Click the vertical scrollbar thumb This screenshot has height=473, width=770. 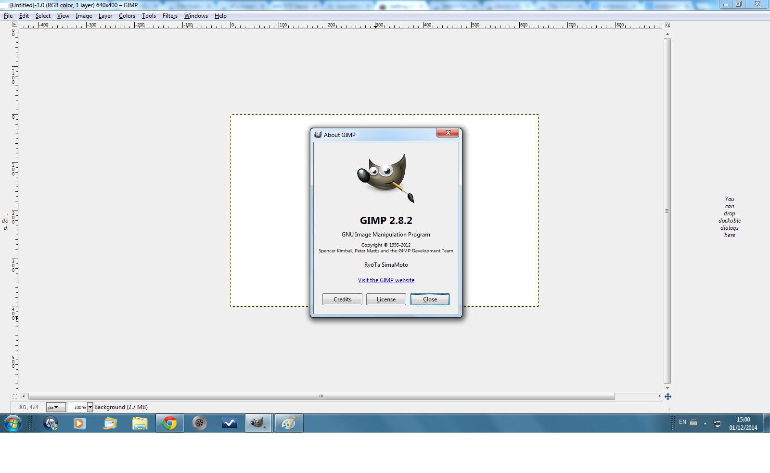667,211
